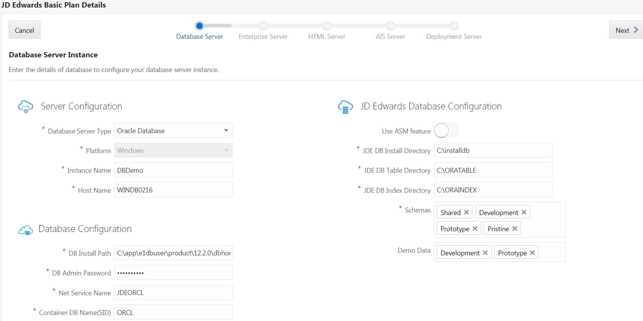Click the Enterprise Server progress dot
This screenshot has height=321, width=643.
[x=263, y=26]
